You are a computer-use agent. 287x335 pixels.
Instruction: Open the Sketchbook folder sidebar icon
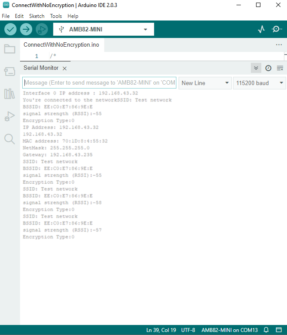coord(10,49)
